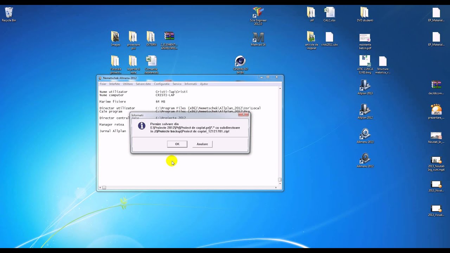Minimize the Allmenu 2012 window
Viewport: 450px width, 253px height.
coord(261,77)
